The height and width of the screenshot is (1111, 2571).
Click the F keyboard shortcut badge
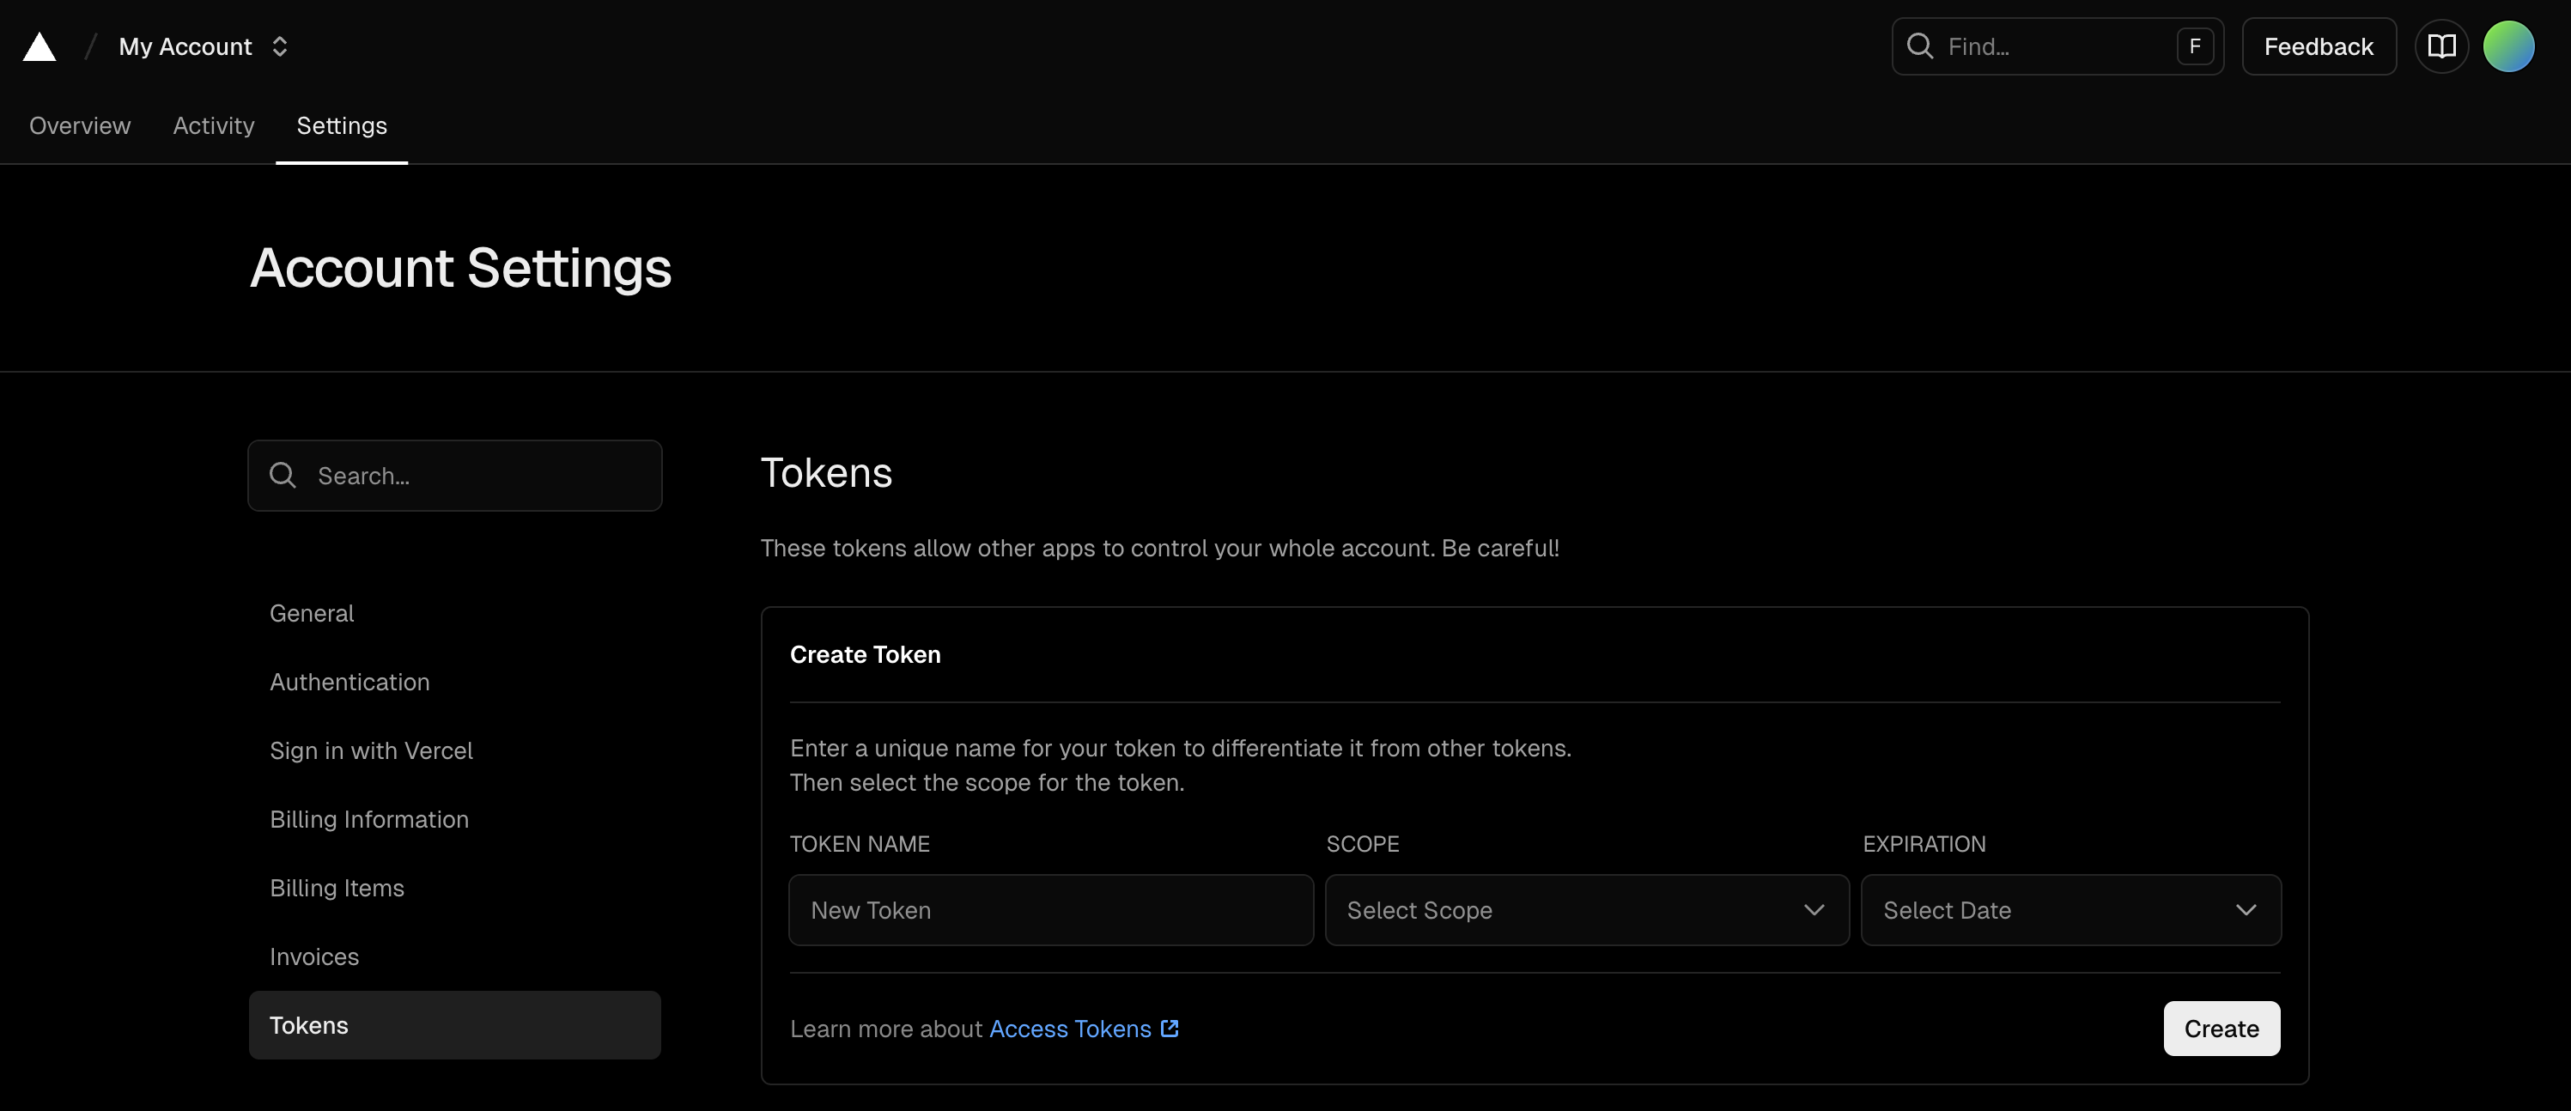pyautogui.click(x=2195, y=46)
